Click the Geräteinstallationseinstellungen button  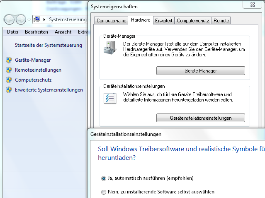pyautogui.click(x=201, y=118)
